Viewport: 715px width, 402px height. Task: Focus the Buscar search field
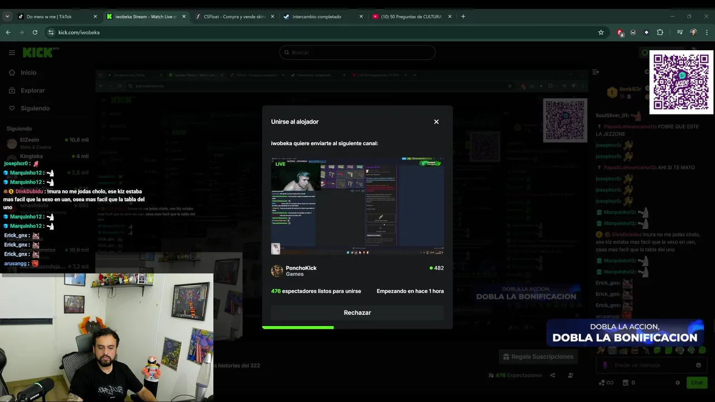coord(357,52)
